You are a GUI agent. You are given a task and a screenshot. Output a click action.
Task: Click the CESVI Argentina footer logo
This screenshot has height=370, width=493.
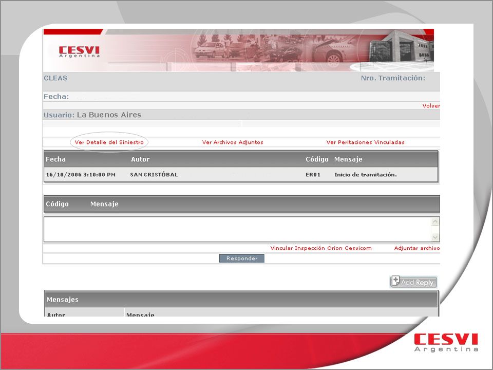(446, 343)
